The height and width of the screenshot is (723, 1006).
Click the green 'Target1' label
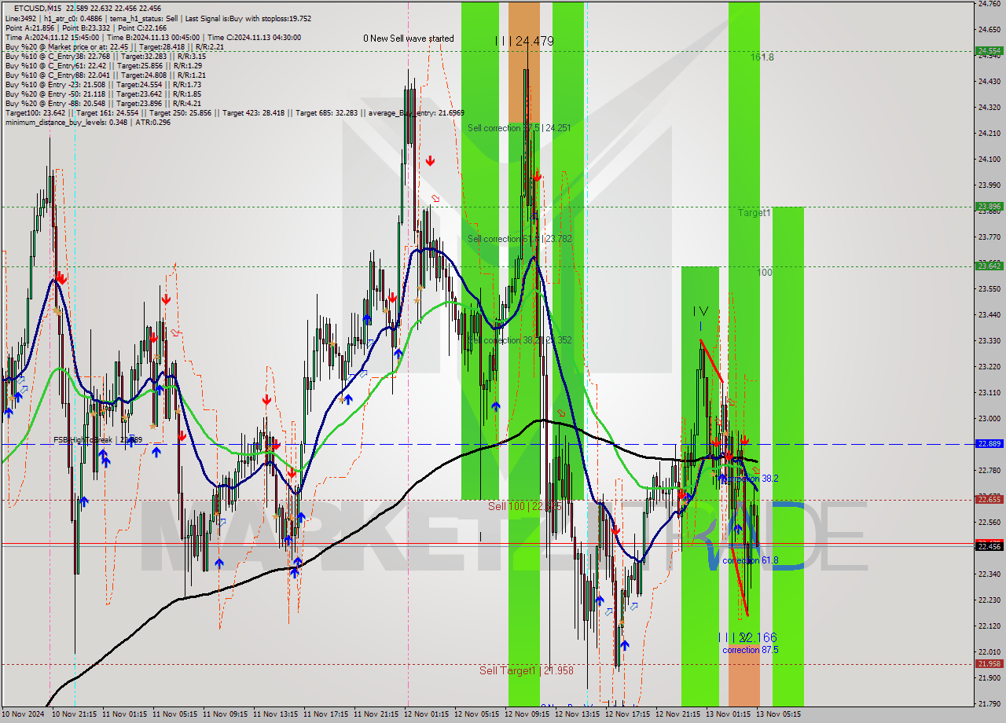(x=754, y=213)
